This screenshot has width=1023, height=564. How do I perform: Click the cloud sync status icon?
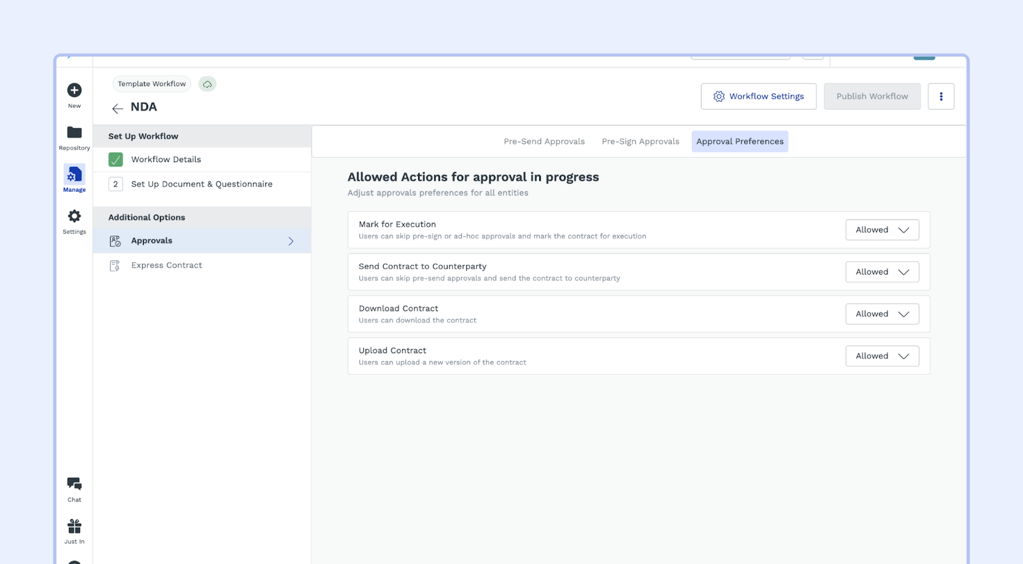coord(207,84)
